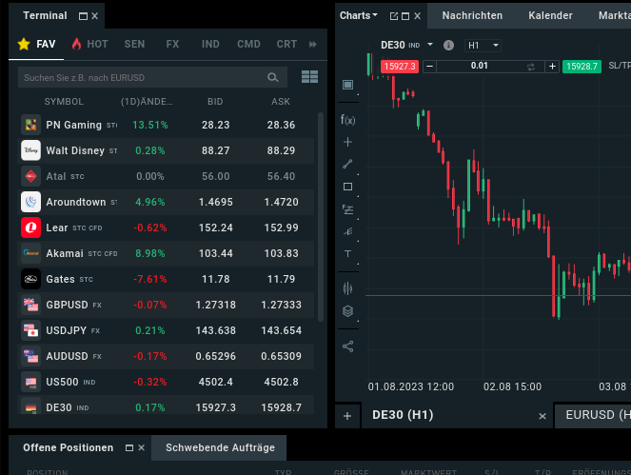Show DE30 instrument info icon
Viewport: 631px width, 475px height.
pos(448,45)
